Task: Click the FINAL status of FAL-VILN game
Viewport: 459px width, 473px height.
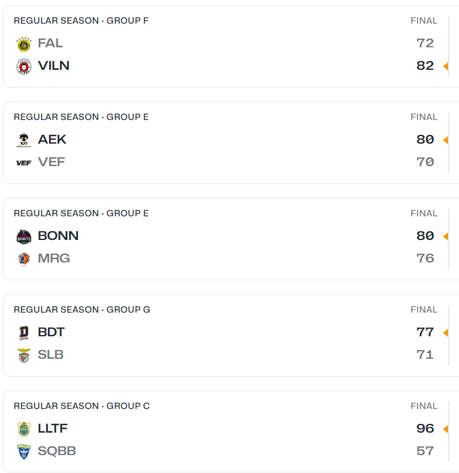Action: (x=424, y=21)
